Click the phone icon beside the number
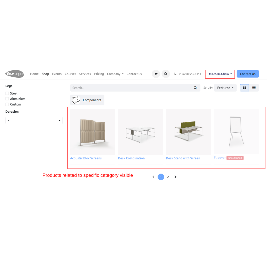Viewport: 267px width, 267px height. pos(175,74)
